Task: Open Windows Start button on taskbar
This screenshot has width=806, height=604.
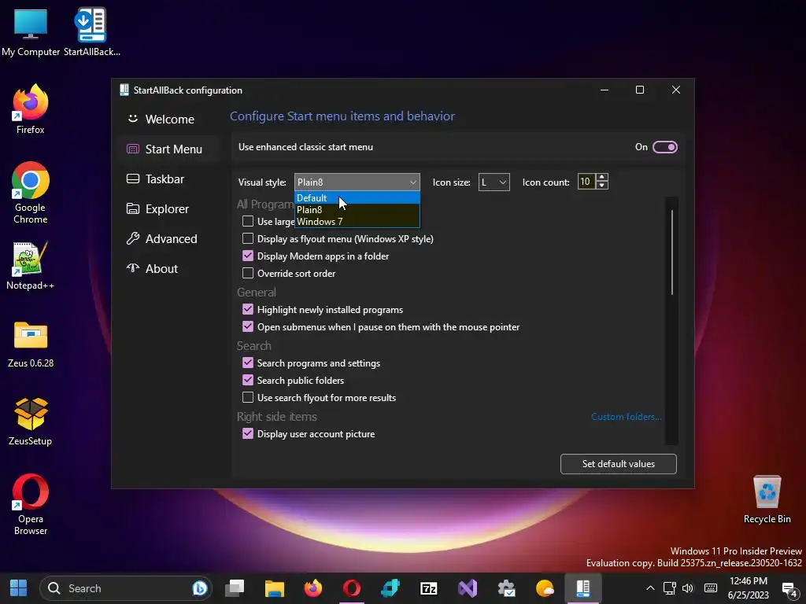Action: coord(19,588)
